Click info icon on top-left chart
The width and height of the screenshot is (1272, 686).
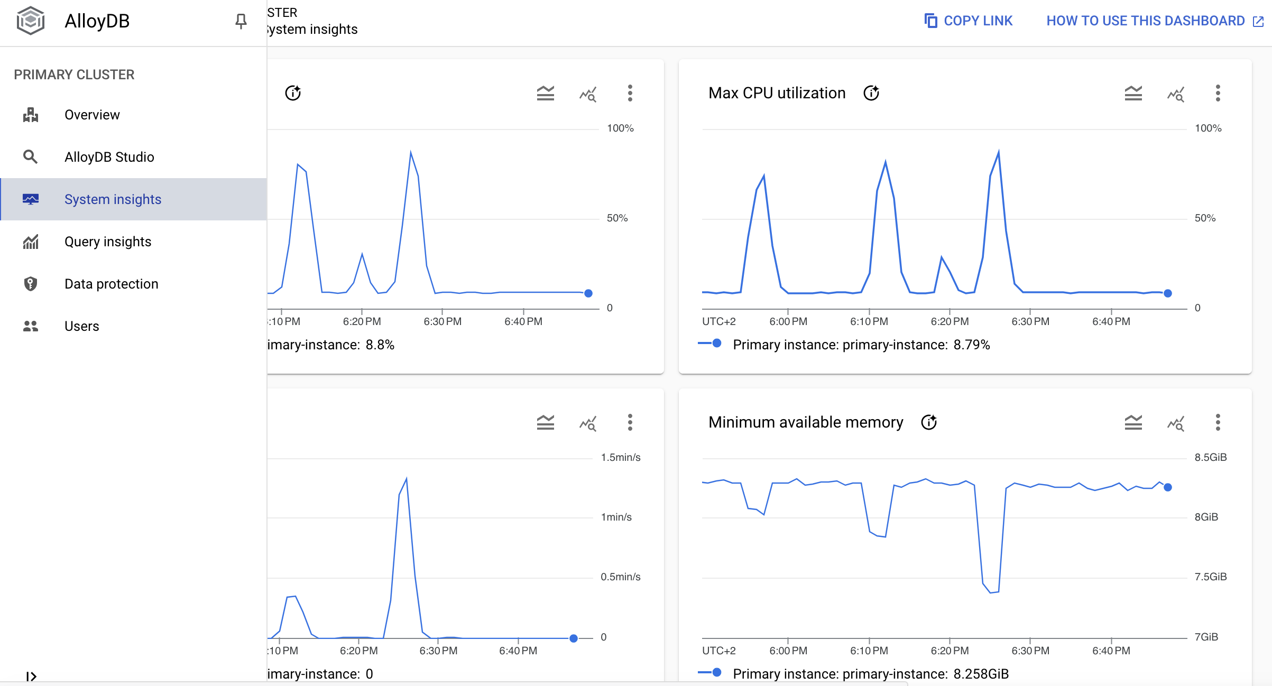tap(293, 93)
